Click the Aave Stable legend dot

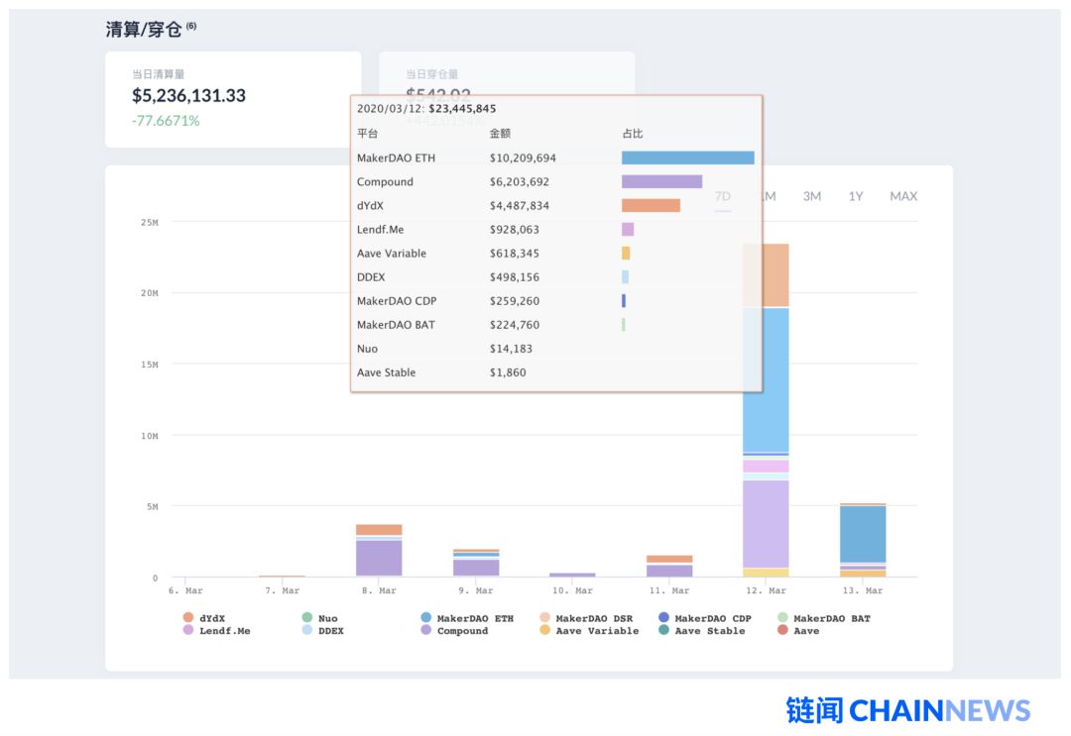tap(663, 630)
